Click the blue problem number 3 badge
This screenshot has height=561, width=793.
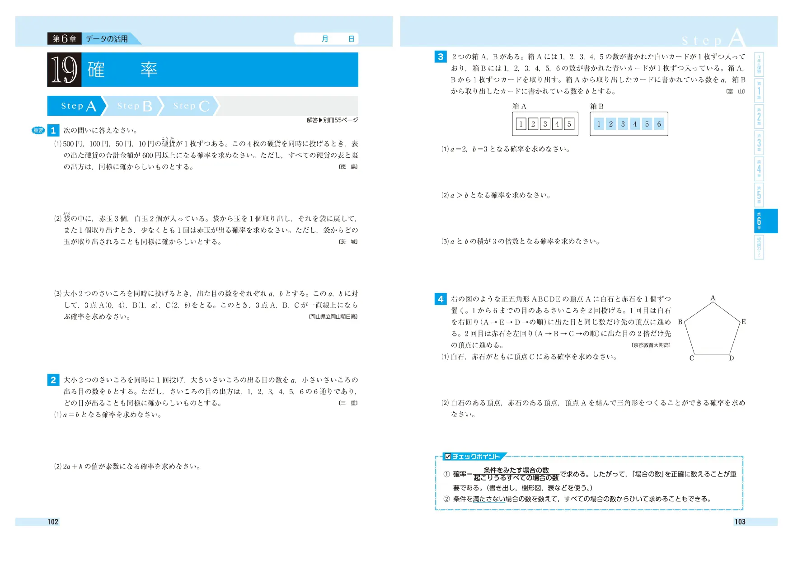441,57
